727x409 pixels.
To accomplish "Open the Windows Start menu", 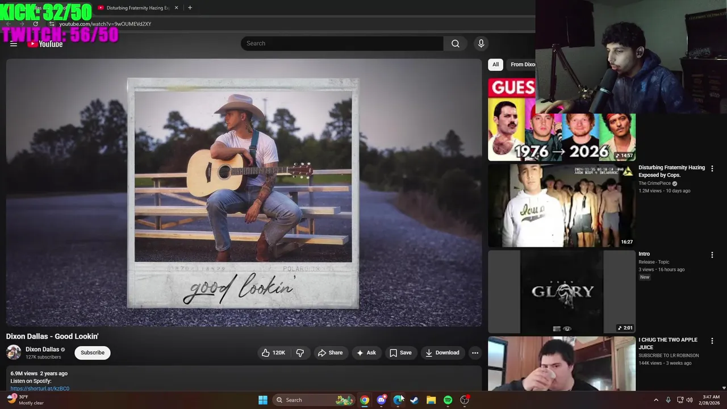I will point(263,400).
